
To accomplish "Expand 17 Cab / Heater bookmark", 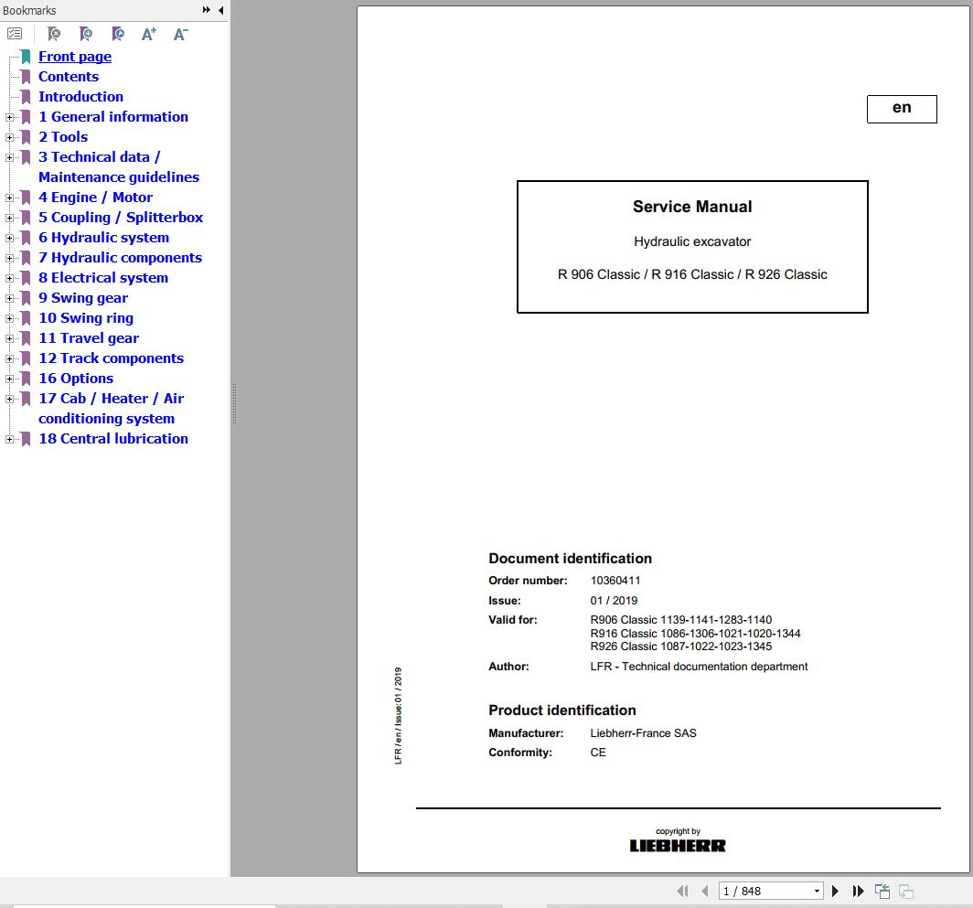I will 9,399.
